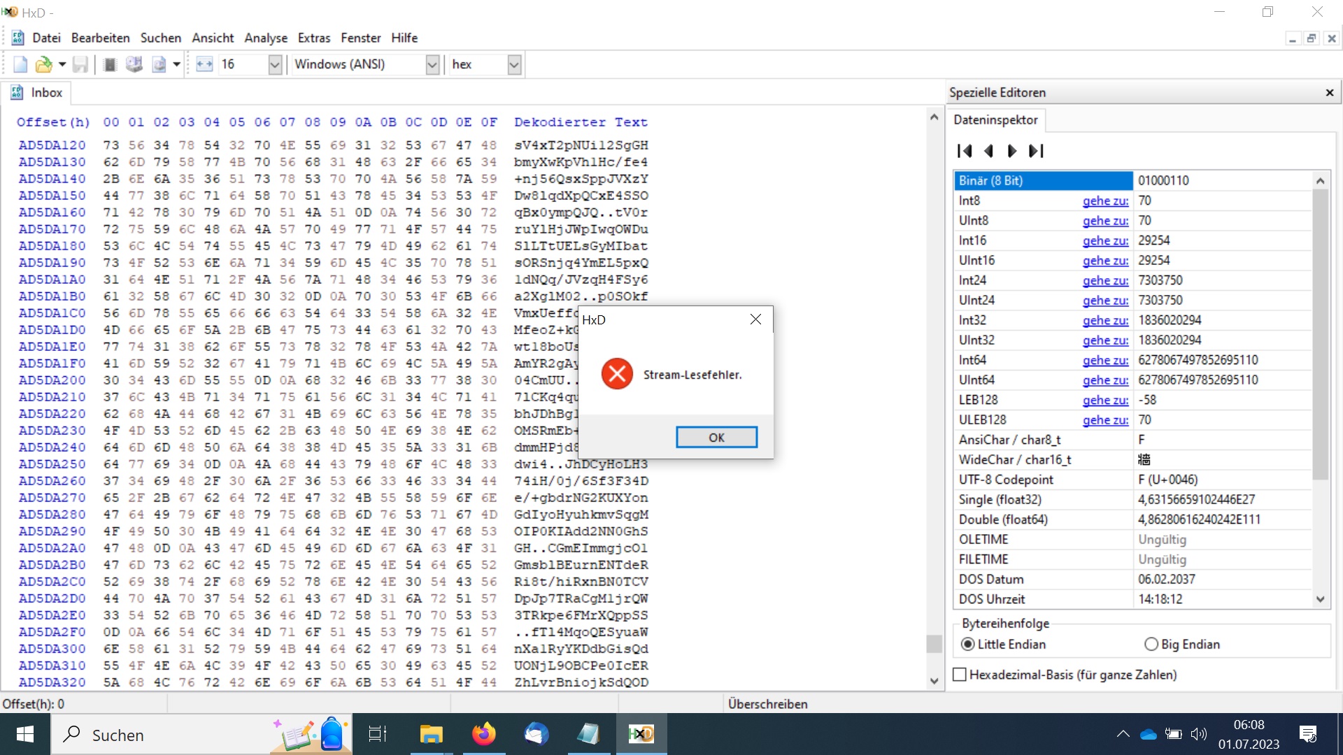Click 'gehe zu:' link for Int32

[1105, 320]
